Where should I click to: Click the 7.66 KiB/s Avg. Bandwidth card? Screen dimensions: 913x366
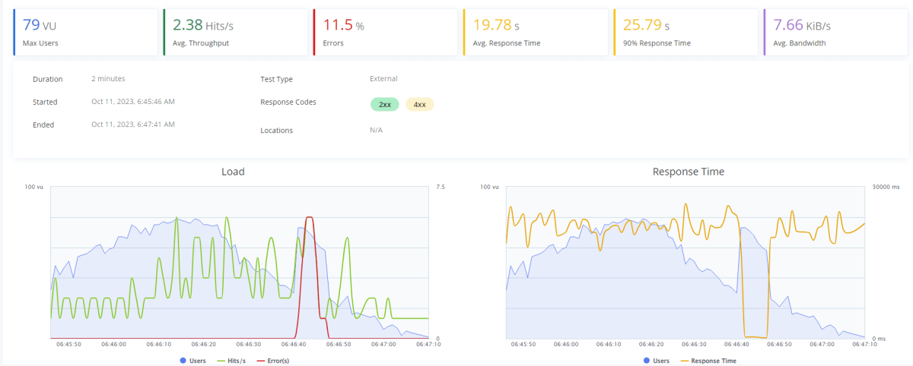[835, 33]
